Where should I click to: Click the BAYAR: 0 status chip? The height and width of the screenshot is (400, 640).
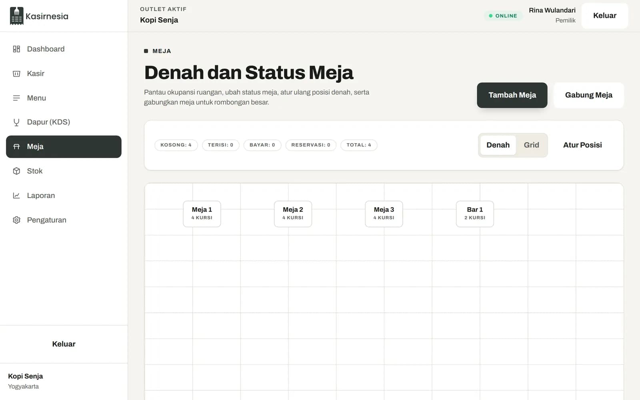coord(262,145)
